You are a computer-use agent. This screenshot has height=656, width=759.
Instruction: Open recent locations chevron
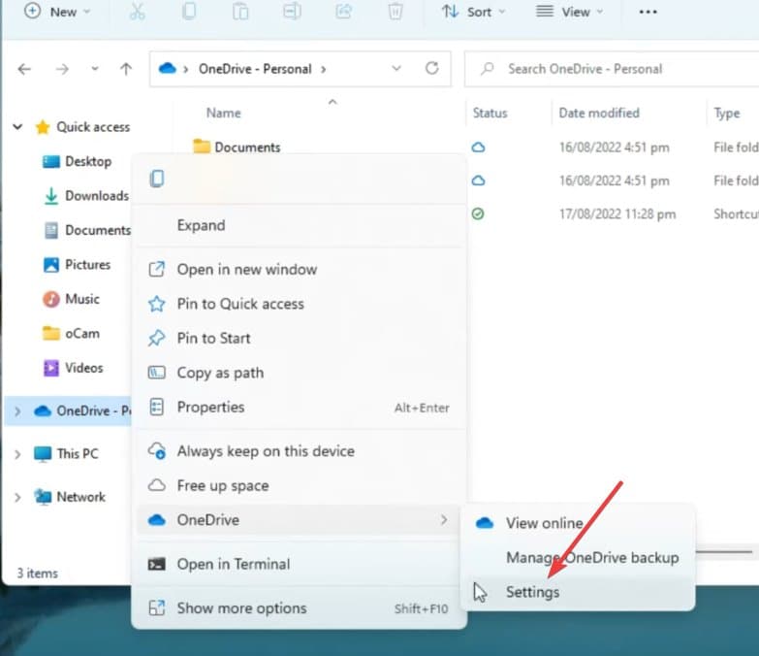(x=95, y=69)
